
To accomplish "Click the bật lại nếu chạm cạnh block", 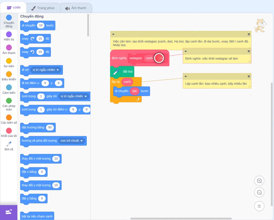I will click(37, 216).
